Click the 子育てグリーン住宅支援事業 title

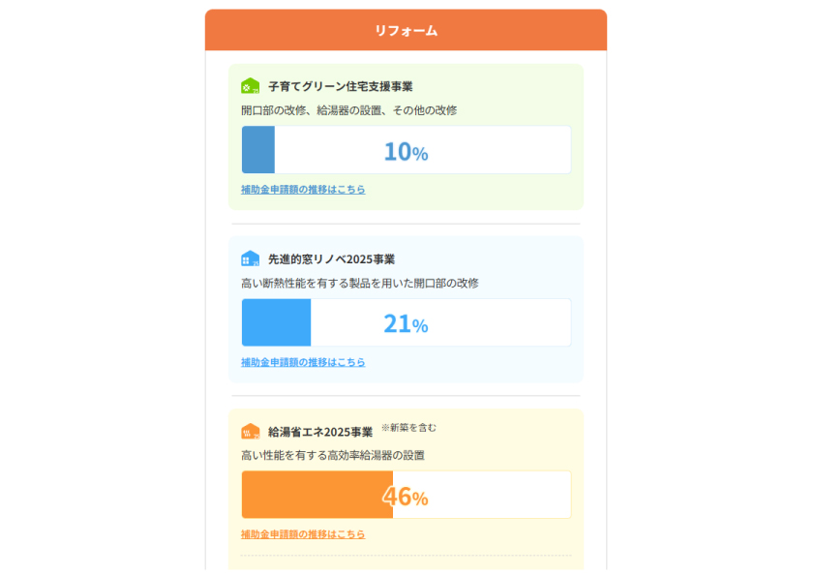[x=340, y=86]
